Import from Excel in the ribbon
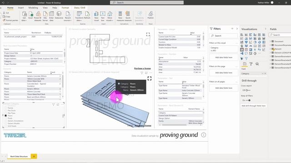 tap(30, 15)
